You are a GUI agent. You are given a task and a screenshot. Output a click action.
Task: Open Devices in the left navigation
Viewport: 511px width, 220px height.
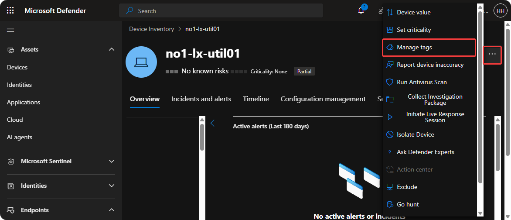click(x=17, y=67)
